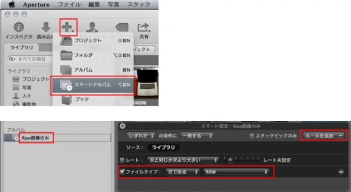Click the person silhouette toolbar icon
351x192 pixels.
point(92,27)
